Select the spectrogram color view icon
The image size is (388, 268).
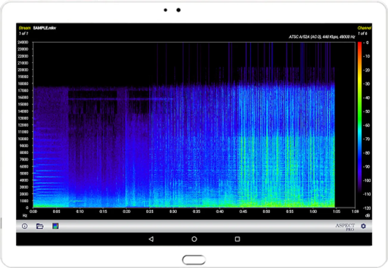coord(55,226)
